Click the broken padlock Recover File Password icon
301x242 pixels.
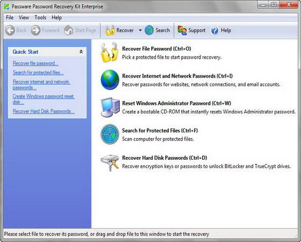coord(110,52)
